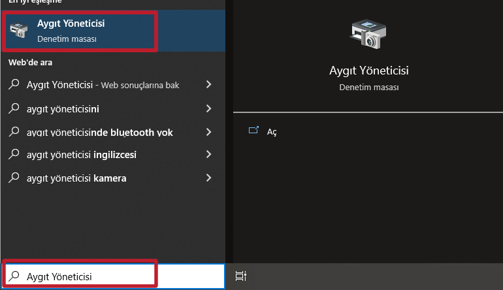Open 'Aygıt Yöneticisi - Web sonuçlarına bak' suggestion text

[103, 85]
